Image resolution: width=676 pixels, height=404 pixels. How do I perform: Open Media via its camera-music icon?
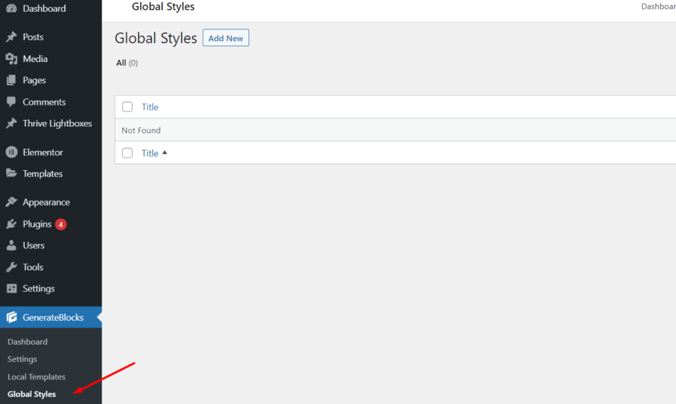coord(11,59)
